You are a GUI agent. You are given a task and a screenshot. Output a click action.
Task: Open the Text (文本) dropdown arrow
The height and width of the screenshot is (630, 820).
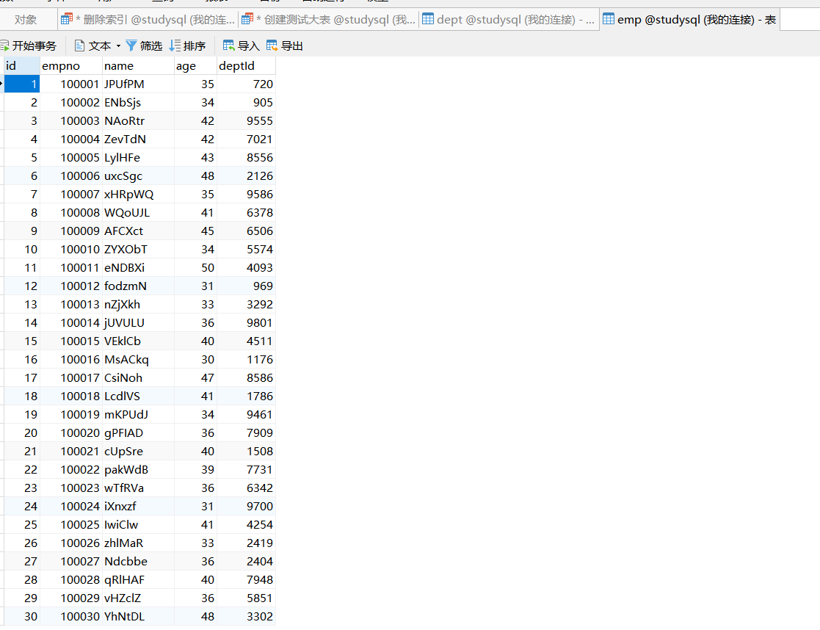coord(118,46)
